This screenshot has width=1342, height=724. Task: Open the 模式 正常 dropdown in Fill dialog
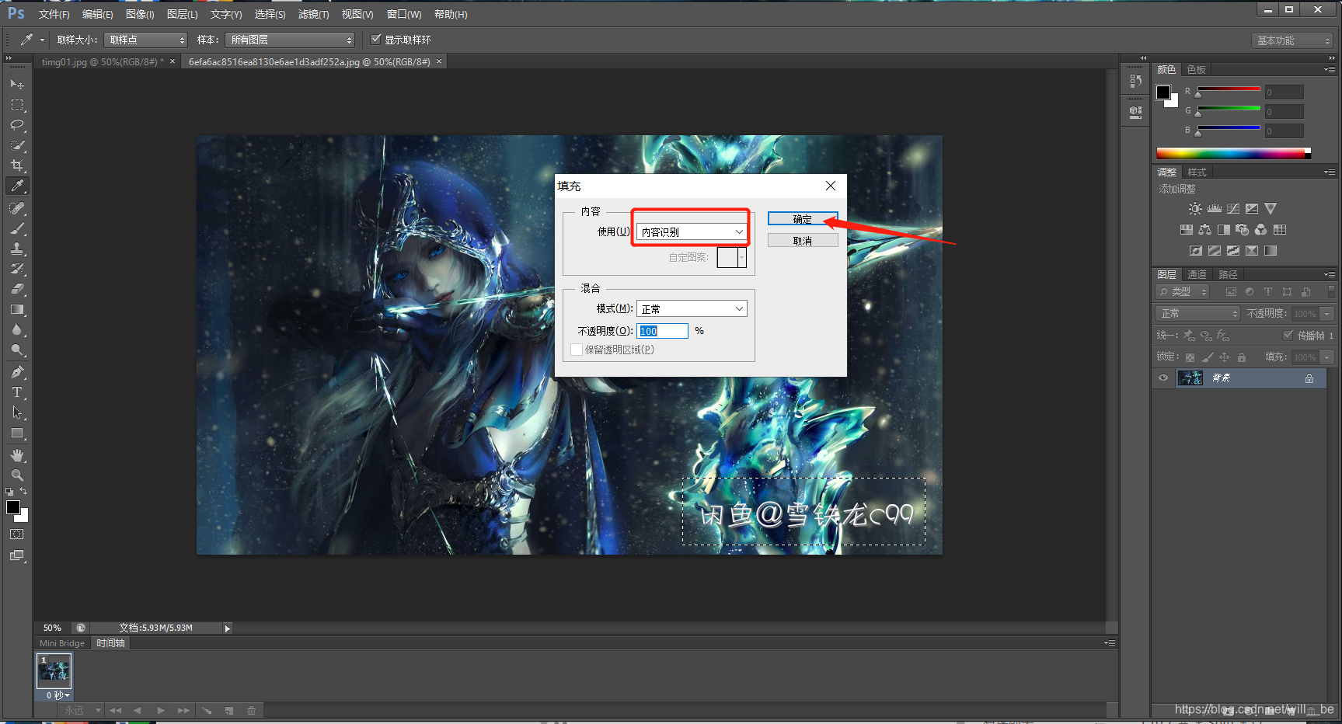(692, 308)
